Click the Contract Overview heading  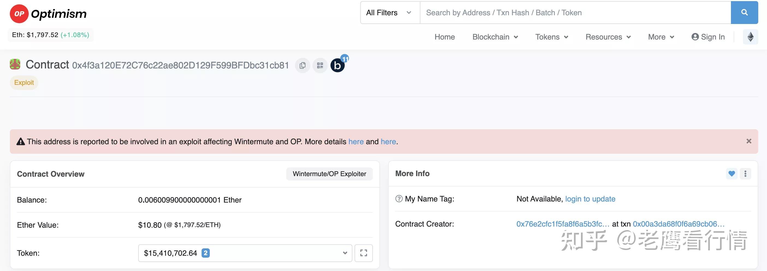click(51, 174)
